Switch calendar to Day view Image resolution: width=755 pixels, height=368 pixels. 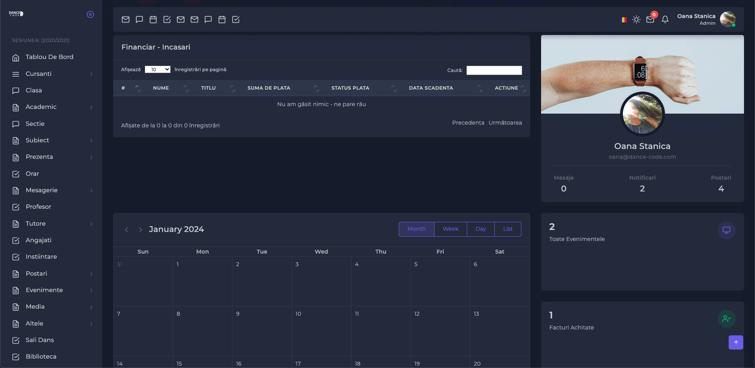pyautogui.click(x=481, y=229)
